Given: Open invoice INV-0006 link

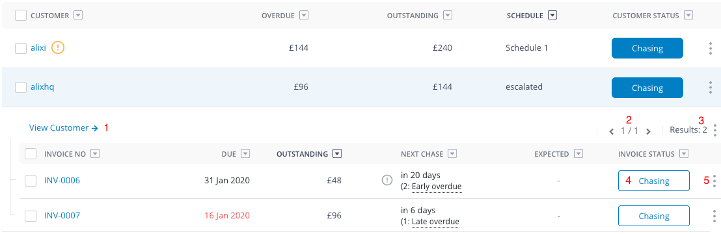Looking at the screenshot, I should click(62, 181).
